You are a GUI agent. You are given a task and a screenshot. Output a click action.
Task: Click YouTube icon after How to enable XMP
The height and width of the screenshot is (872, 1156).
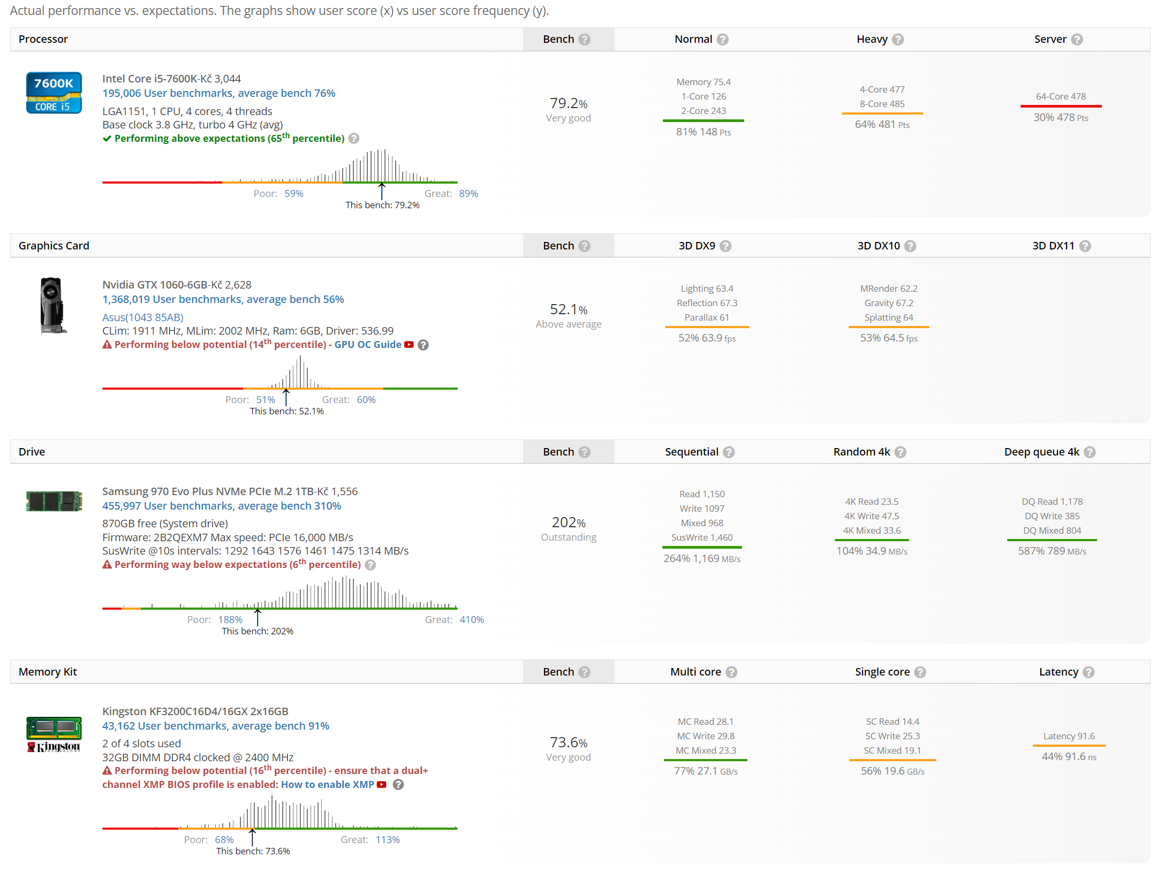(x=382, y=785)
